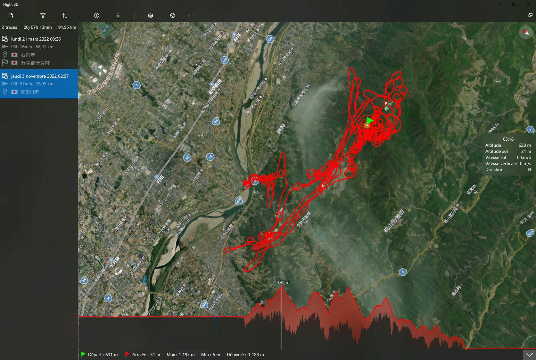Click the red arrival flag on map
Screen dimensions: 536x360
246,183
